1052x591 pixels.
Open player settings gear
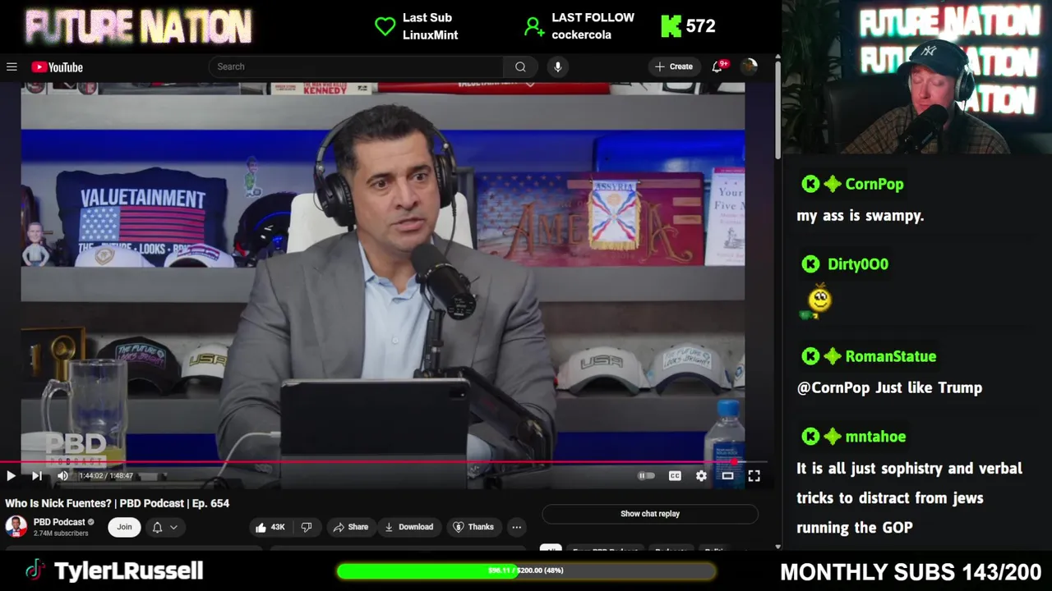tap(701, 475)
